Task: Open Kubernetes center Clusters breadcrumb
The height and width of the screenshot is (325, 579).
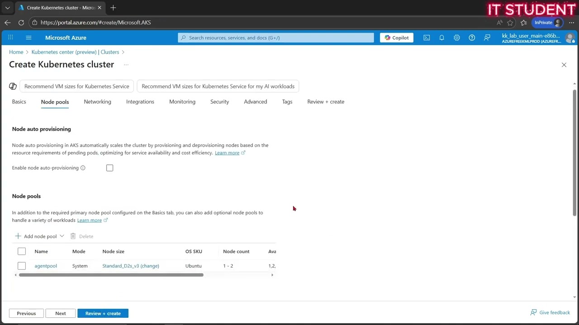Action: click(75, 52)
